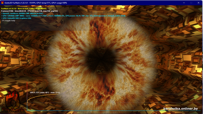Click the maximize button of FurMark window
Image resolution: width=203 pixels, height=114 pixels.
click(x=191, y=3)
